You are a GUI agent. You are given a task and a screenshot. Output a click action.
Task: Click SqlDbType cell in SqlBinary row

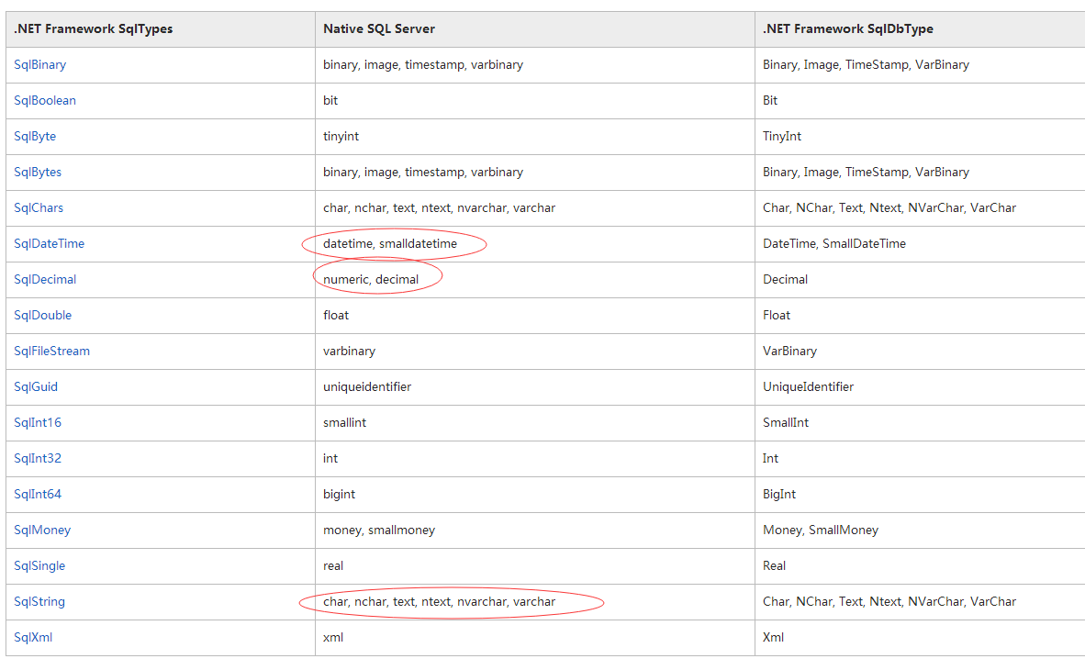(x=867, y=65)
